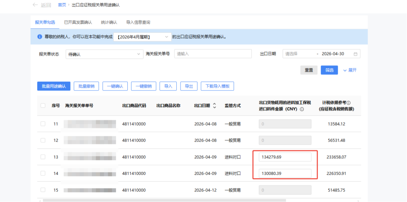Click 一般贸易 in row 12

point(233,140)
